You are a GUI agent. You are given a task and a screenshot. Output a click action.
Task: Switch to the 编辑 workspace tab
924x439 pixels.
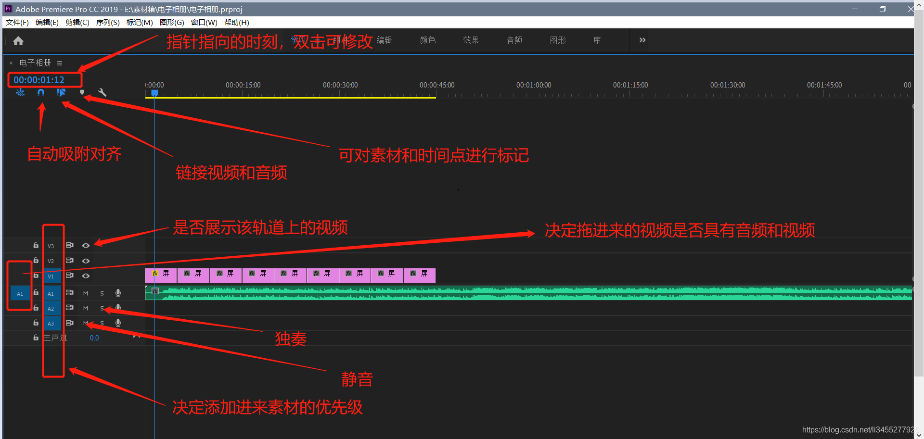click(384, 40)
